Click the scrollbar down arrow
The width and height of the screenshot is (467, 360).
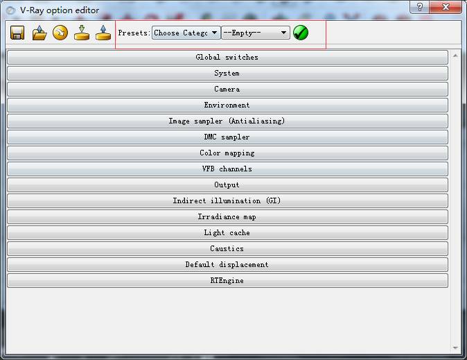[455, 348]
